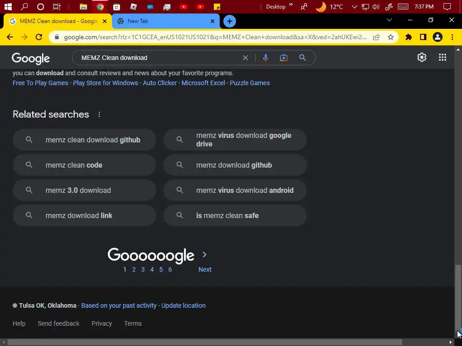This screenshot has height=346, width=462.
Task: Share this page via address bar icon
Action: [x=376, y=37]
